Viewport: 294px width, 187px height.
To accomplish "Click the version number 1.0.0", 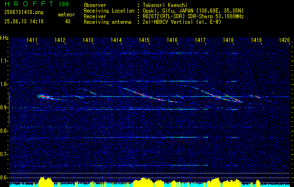I will point(64,4).
